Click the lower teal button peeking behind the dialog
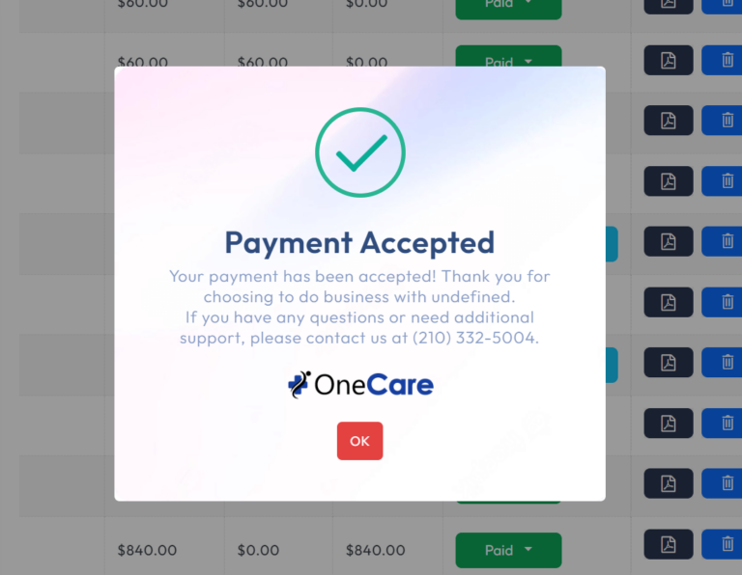The width and height of the screenshot is (742, 575). point(612,365)
